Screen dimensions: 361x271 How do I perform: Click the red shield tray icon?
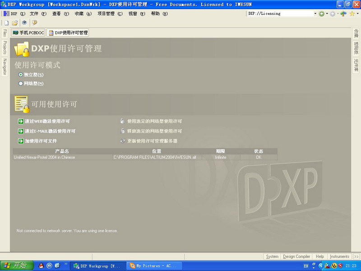340,266
